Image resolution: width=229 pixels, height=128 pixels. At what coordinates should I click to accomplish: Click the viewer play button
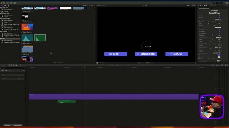pos(139,63)
